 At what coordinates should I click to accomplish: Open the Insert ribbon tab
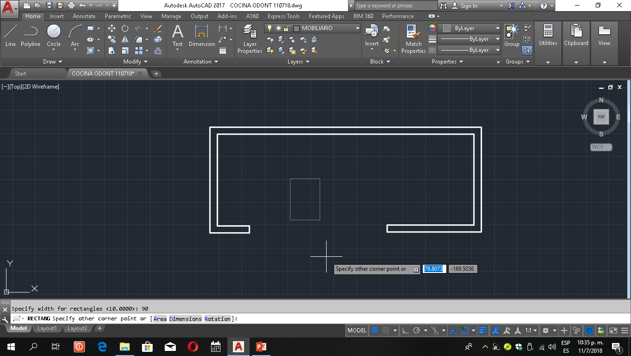tap(57, 16)
